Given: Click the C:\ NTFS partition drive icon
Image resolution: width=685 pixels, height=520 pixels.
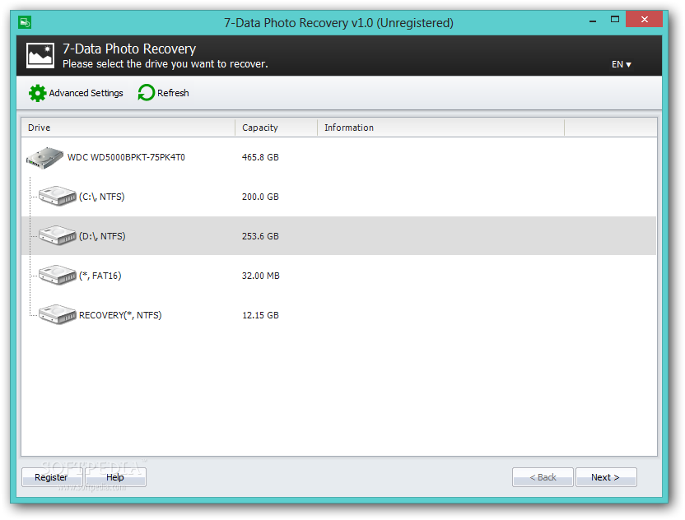Looking at the screenshot, I should (58, 196).
